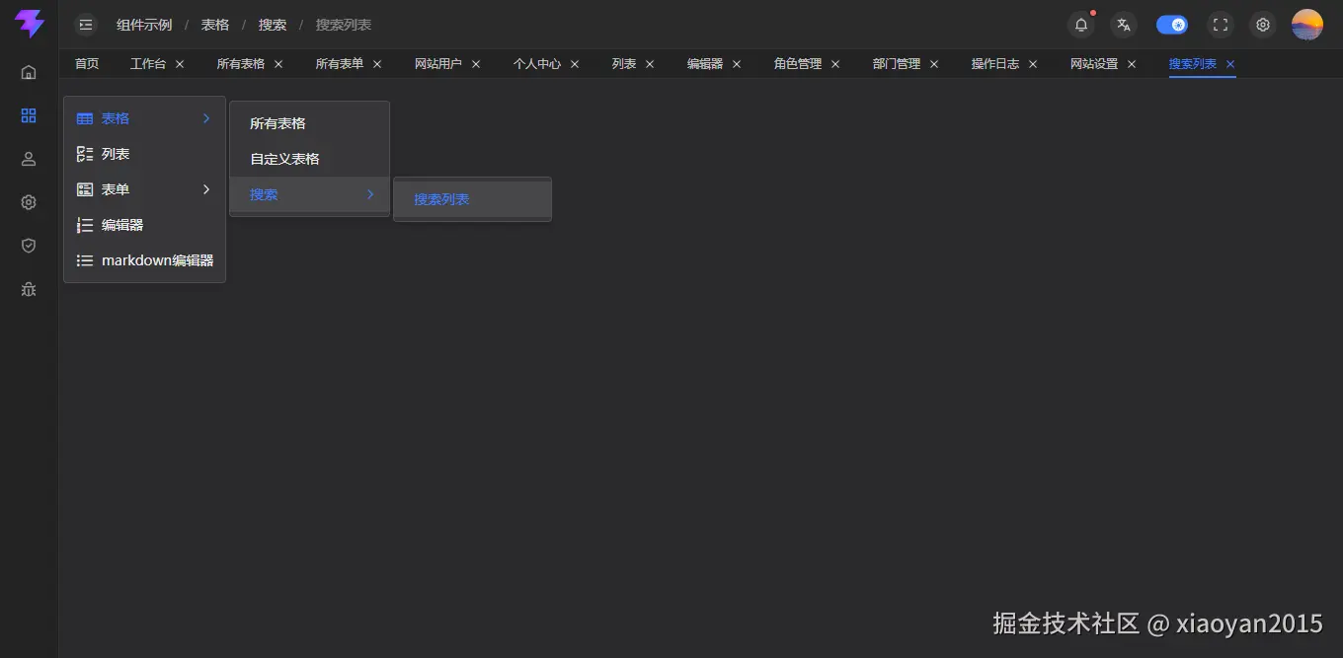Close the 网站设置 tab
This screenshot has width=1343, height=658.
point(1132,64)
